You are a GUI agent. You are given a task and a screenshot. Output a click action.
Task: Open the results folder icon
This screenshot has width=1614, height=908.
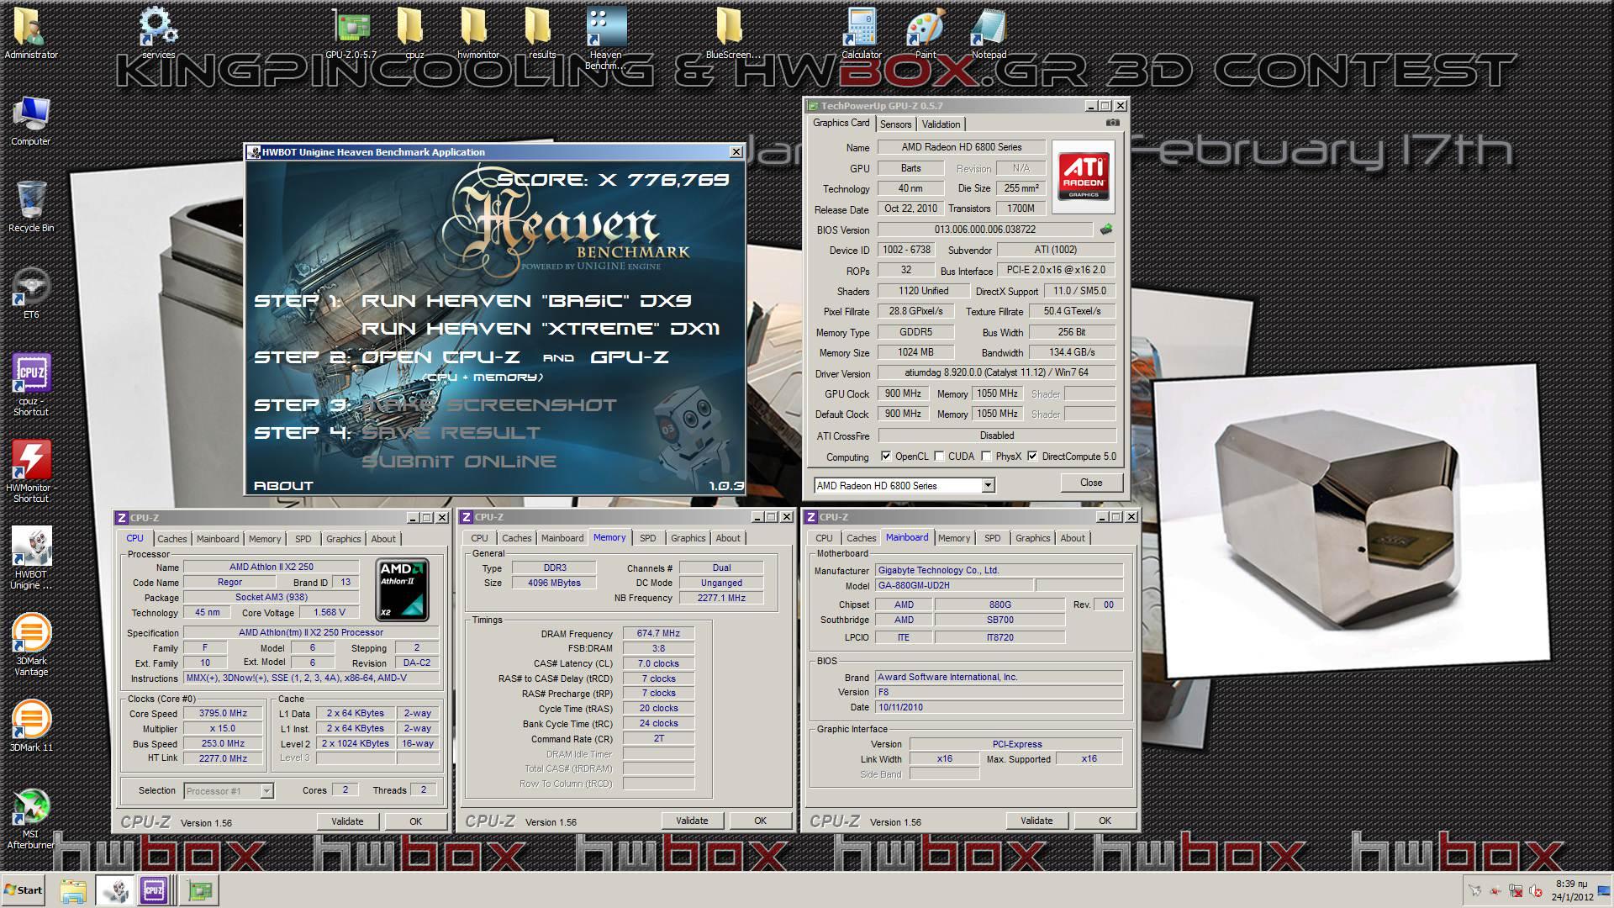[541, 32]
